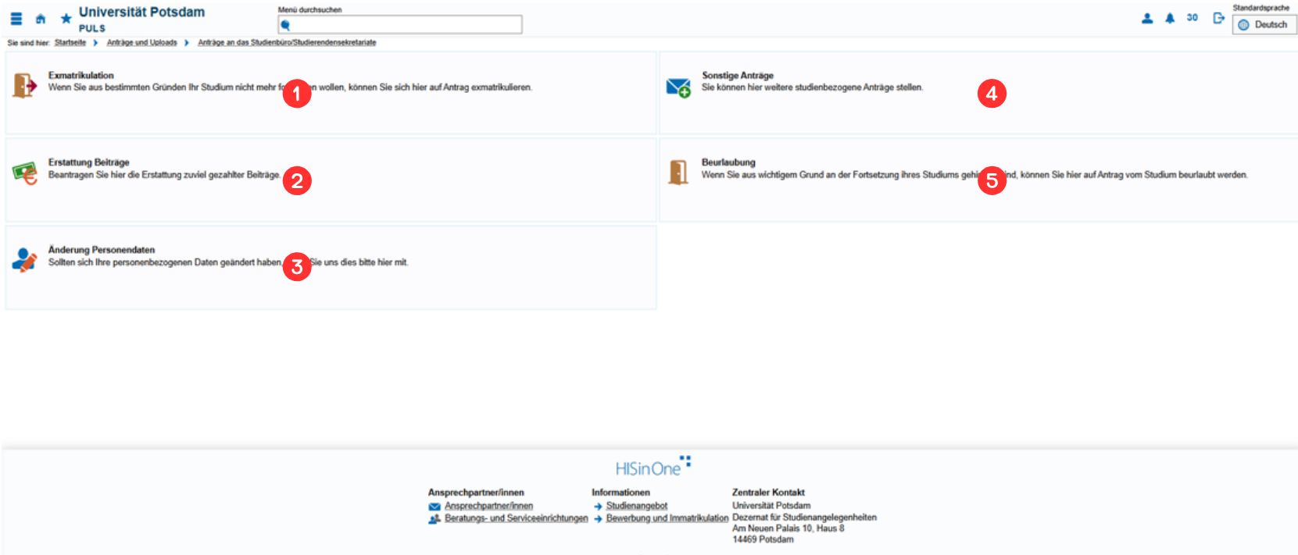Click the Sonstige Anträge envelope icon
The height and width of the screenshot is (555, 1298).
click(678, 87)
